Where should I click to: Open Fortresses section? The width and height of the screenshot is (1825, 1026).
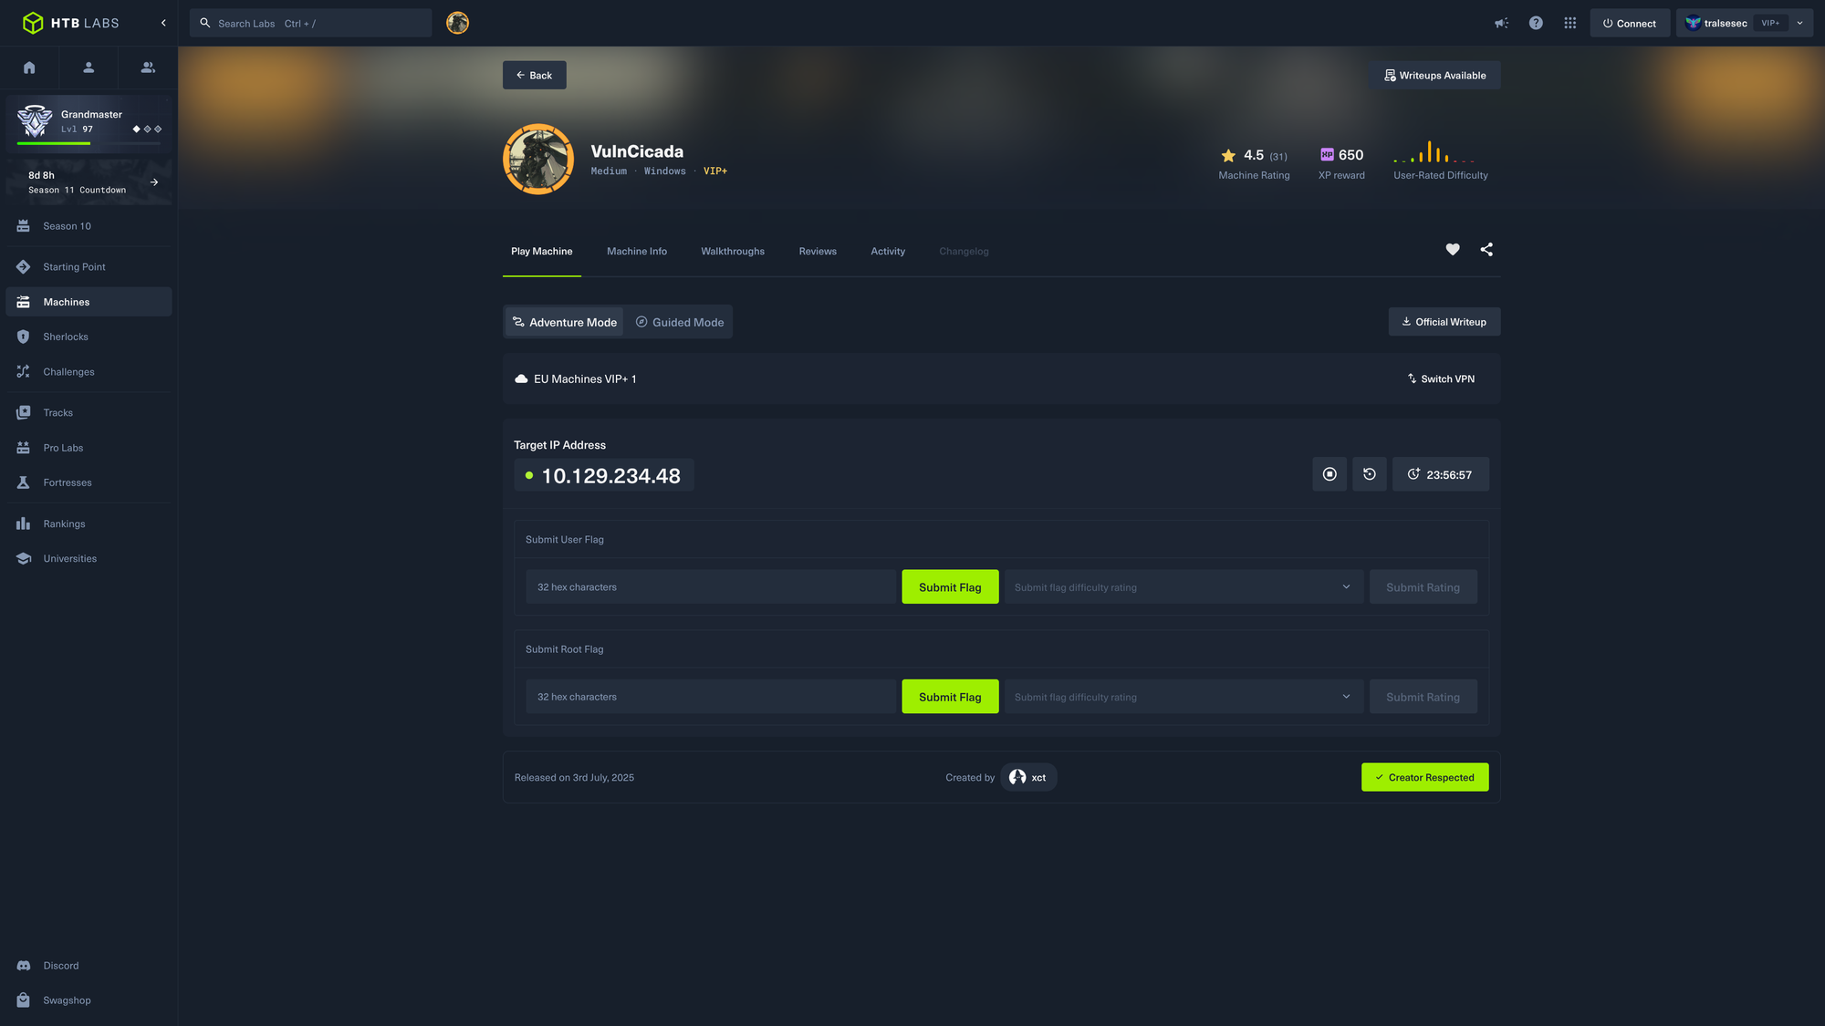click(89, 482)
